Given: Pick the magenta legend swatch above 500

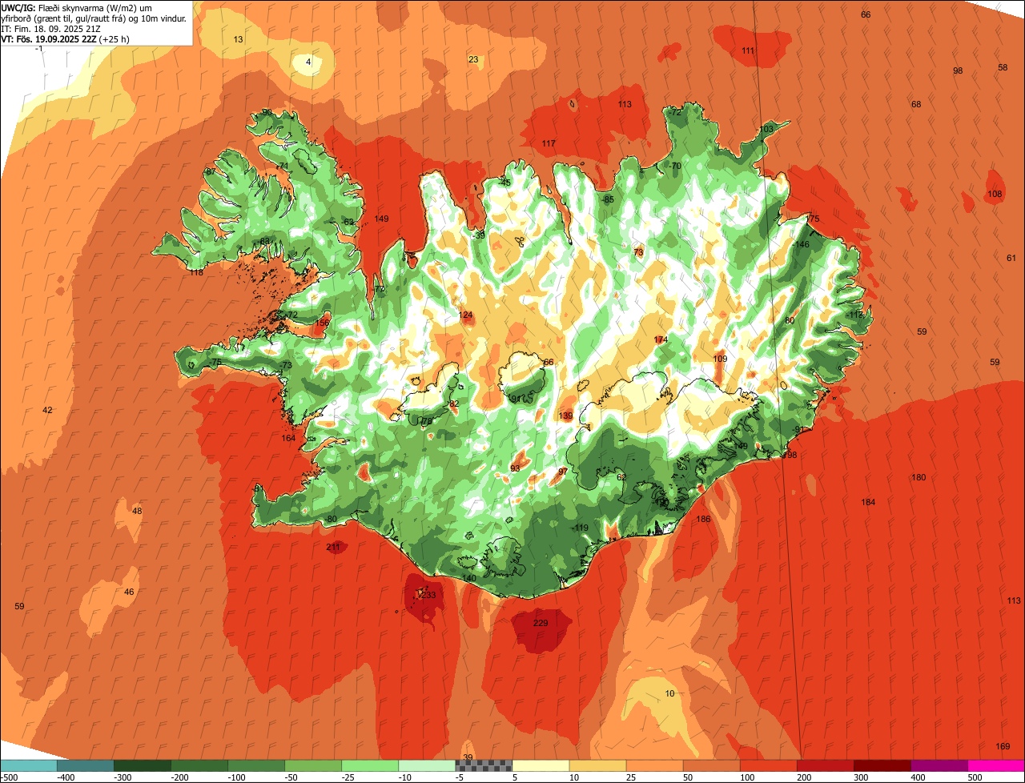Looking at the screenshot, I should tap(996, 765).
